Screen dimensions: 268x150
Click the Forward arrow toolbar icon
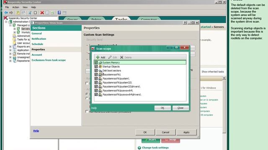[x=11, y=13]
